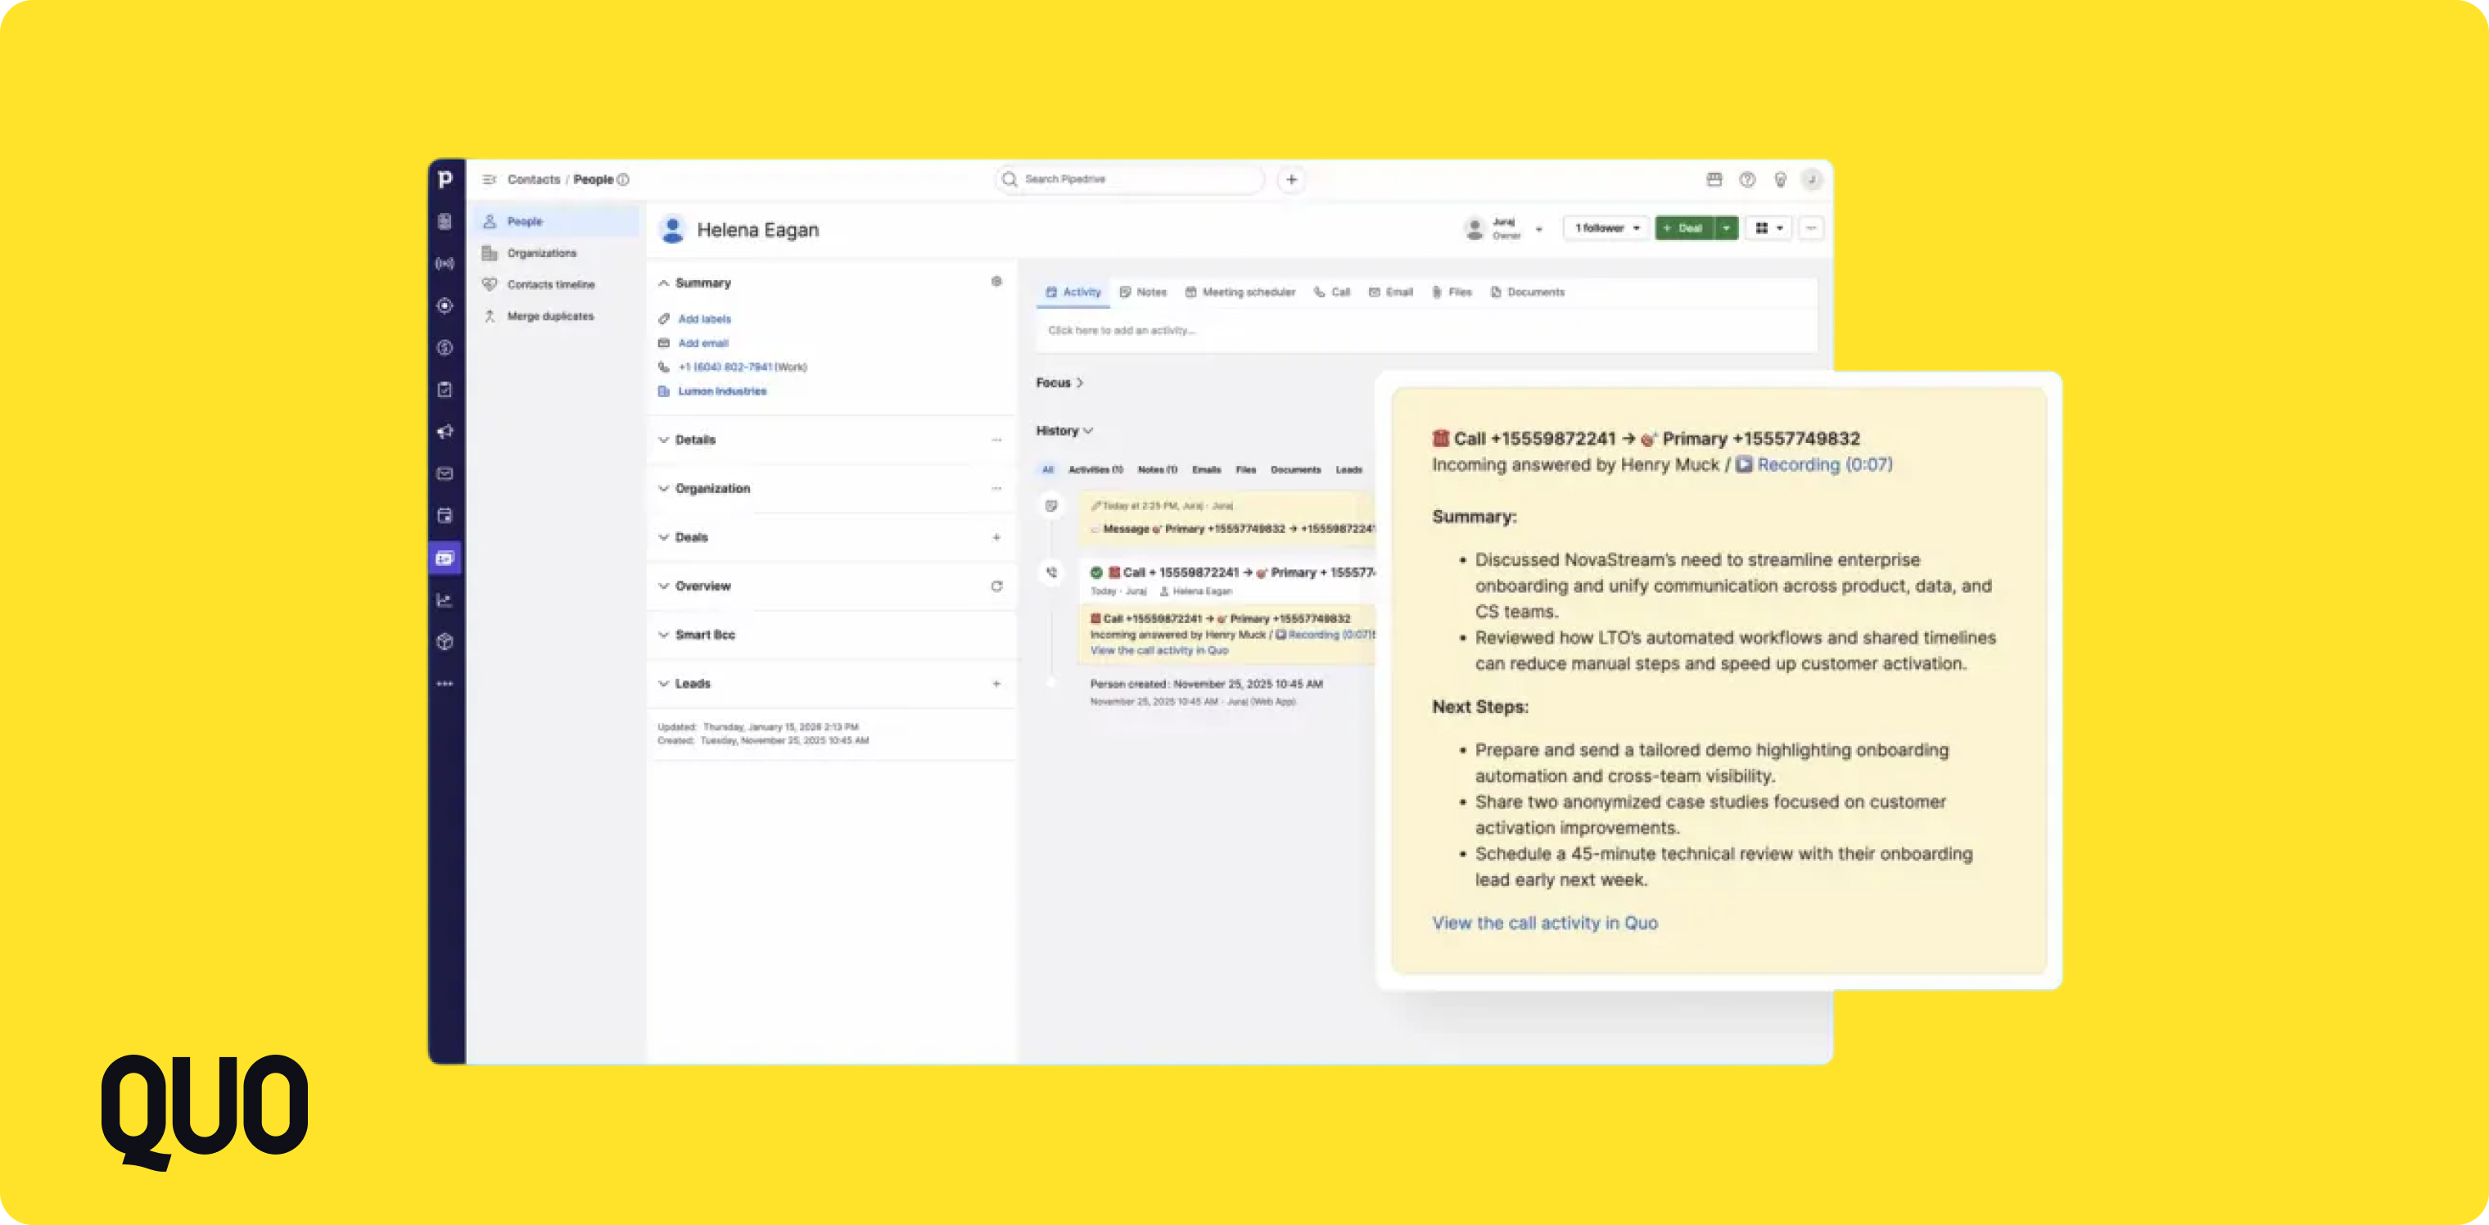Select Organizations in the contacts menu
The image size is (2489, 1225).
(541, 253)
